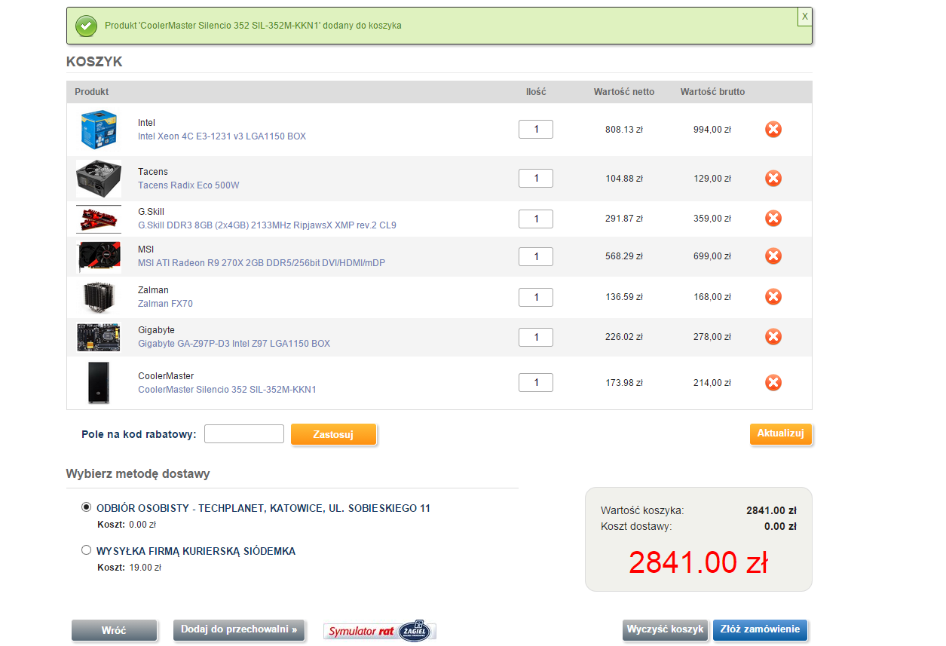Open G.Skill DDR3 8GB RipjawsX link
The width and height of the screenshot is (946, 646).
click(x=267, y=225)
